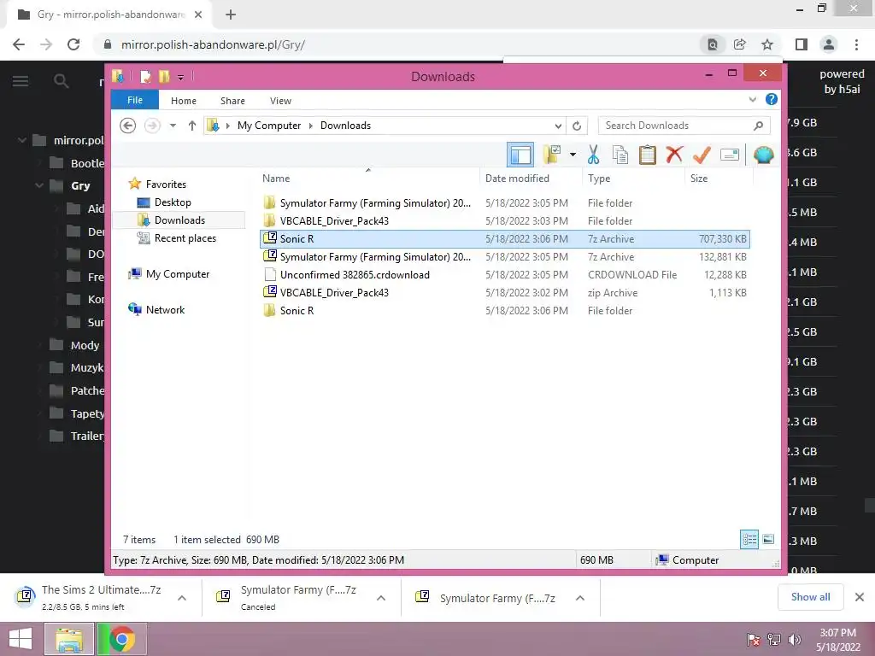Click the Rename icon in Explorer toolbar
This screenshot has height=656, width=875.
click(x=730, y=155)
